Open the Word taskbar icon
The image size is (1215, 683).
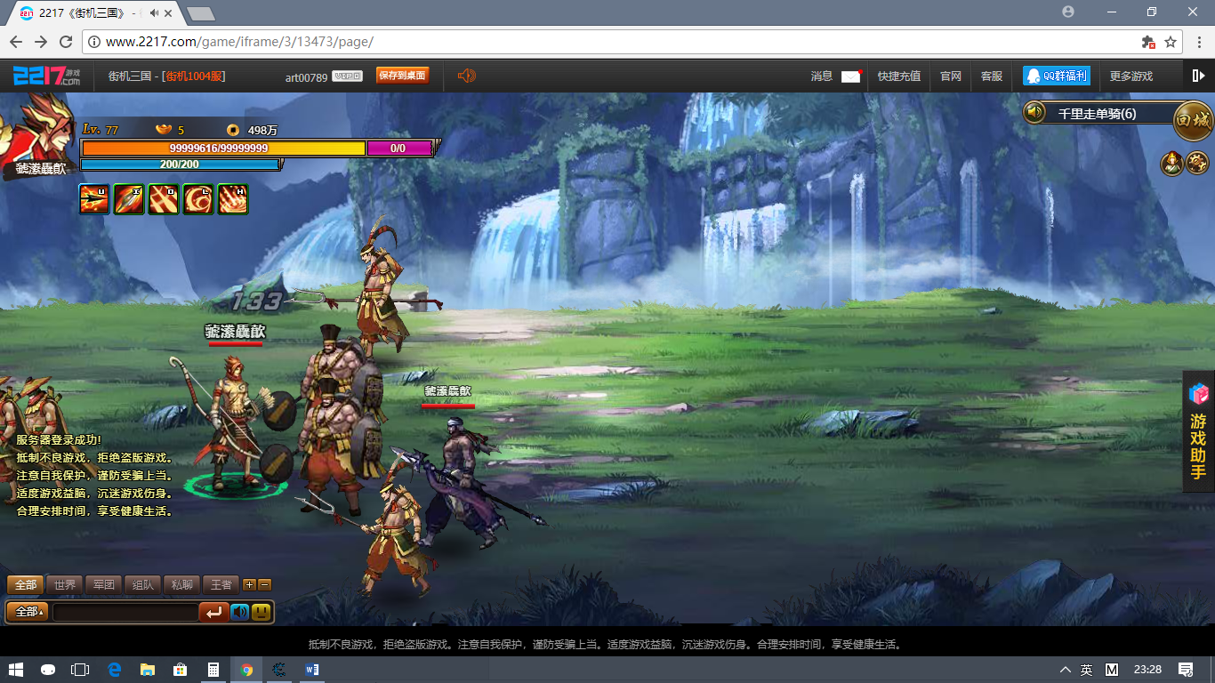311,670
